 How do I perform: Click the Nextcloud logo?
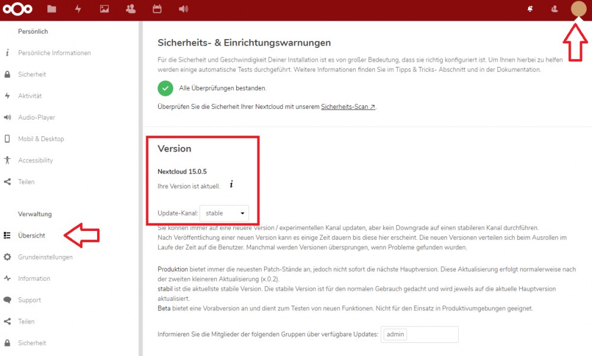pos(18,9)
